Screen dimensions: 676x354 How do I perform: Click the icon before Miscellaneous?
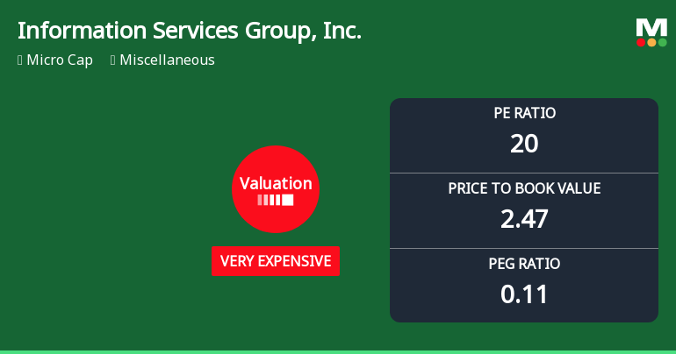coord(113,60)
